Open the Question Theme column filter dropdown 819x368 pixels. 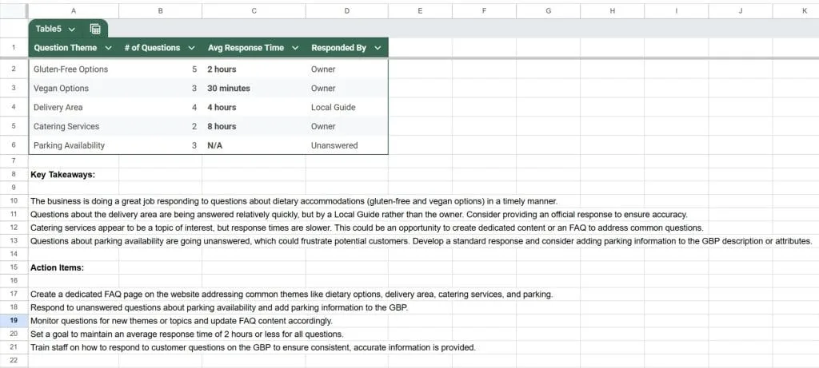tap(108, 48)
